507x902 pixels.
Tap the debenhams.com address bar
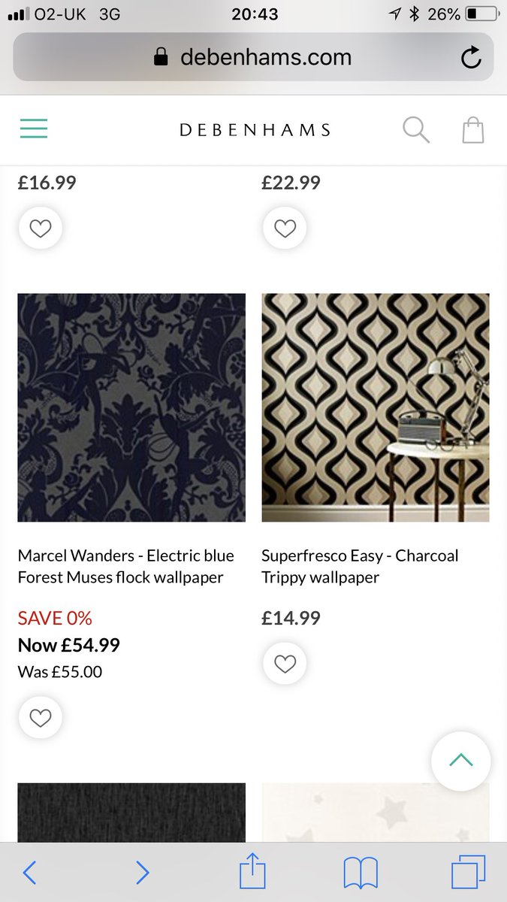point(253,57)
